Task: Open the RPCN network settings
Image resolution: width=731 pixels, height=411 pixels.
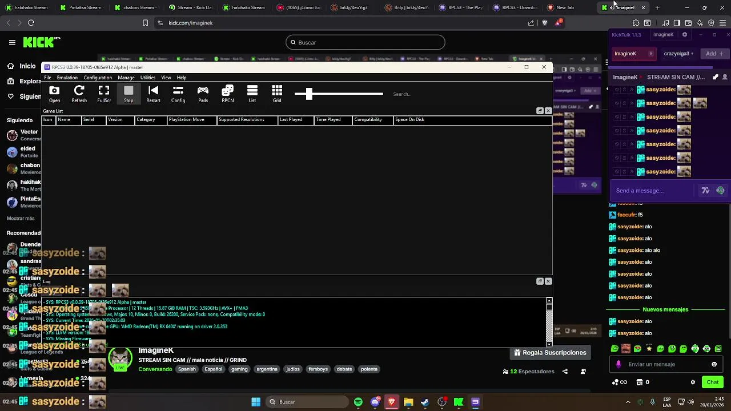Action: coord(228,94)
